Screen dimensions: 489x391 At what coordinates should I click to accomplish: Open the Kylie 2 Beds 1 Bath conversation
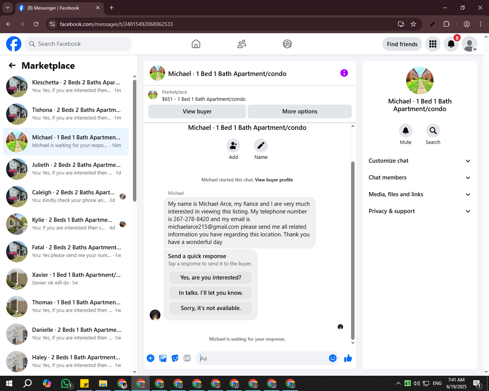[66, 224]
